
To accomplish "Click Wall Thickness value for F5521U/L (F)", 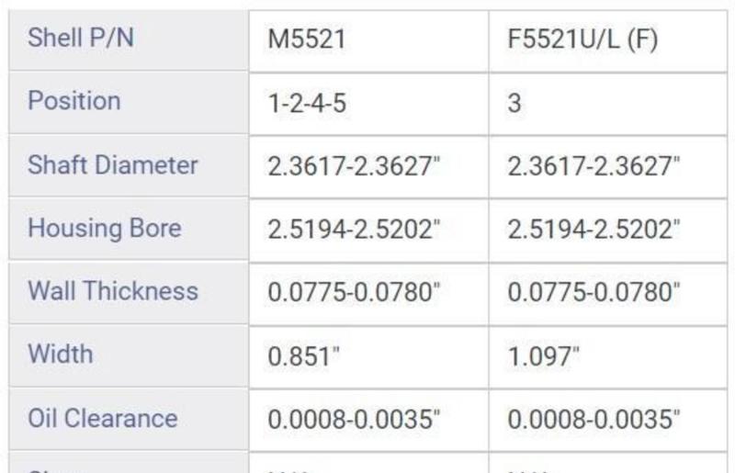I will [x=594, y=293].
